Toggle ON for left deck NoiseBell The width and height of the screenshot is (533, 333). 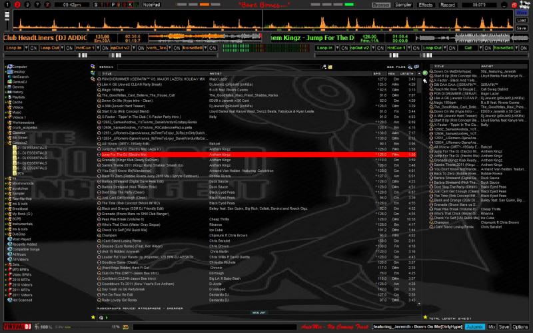tap(213, 48)
